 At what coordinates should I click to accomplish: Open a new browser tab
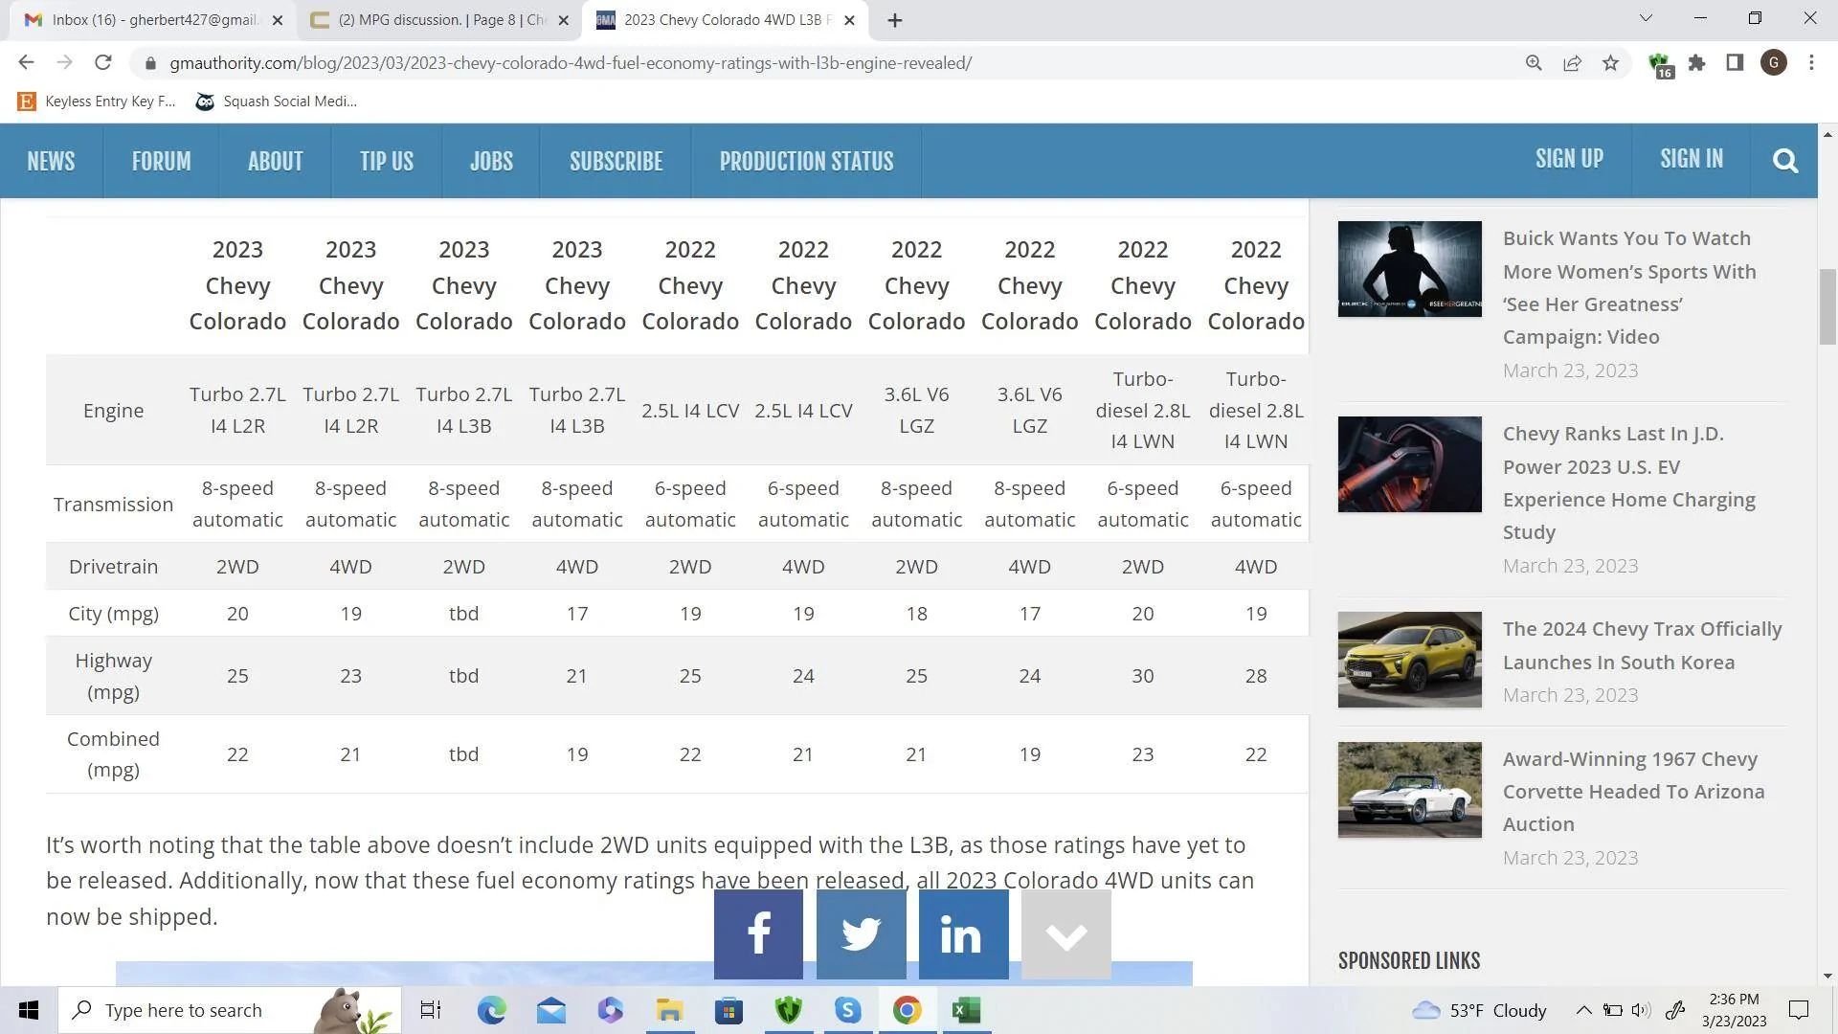click(895, 20)
